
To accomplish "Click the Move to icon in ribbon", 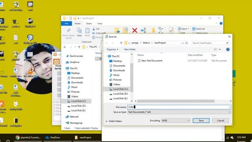I will pyautogui.click(x=117, y=30).
